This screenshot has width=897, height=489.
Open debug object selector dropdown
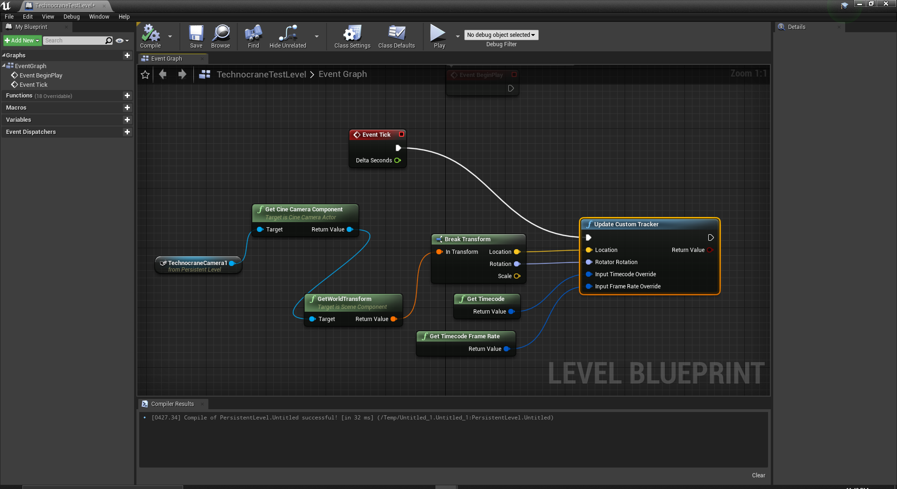tap(501, 35)
